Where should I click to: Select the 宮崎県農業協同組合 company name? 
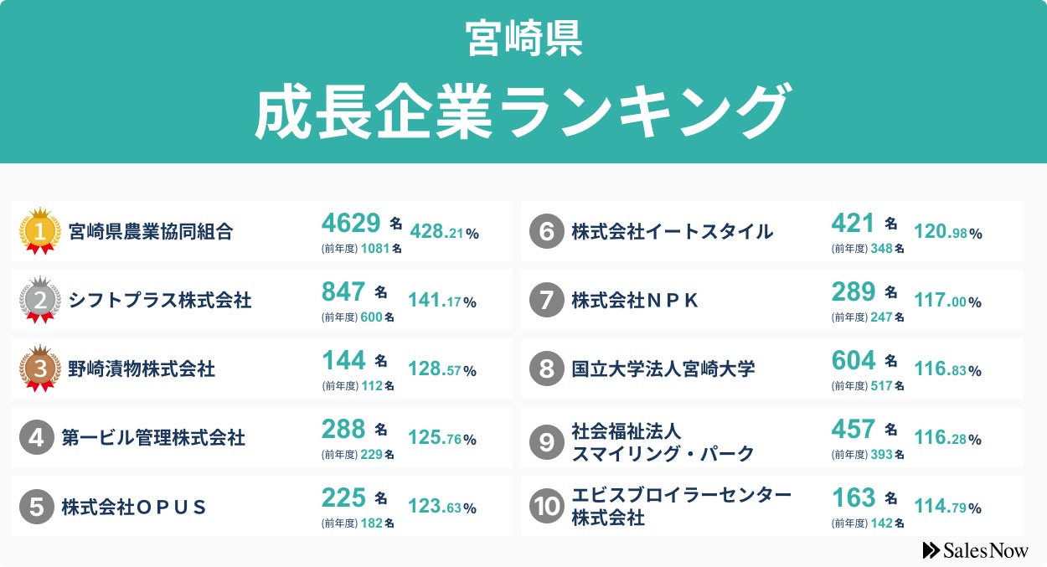point(151,231)
